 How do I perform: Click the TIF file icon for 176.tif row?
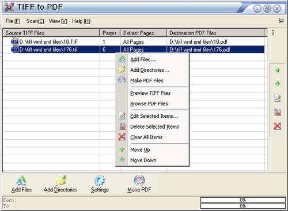pos(14,49)
